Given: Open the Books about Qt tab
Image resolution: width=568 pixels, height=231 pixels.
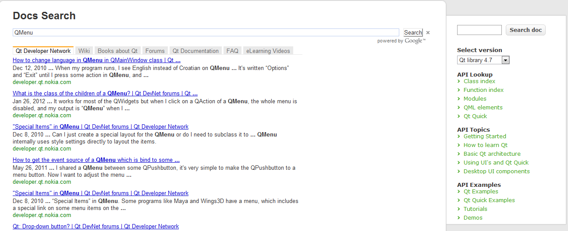Looking at the screenshot, I should [117, 51].
